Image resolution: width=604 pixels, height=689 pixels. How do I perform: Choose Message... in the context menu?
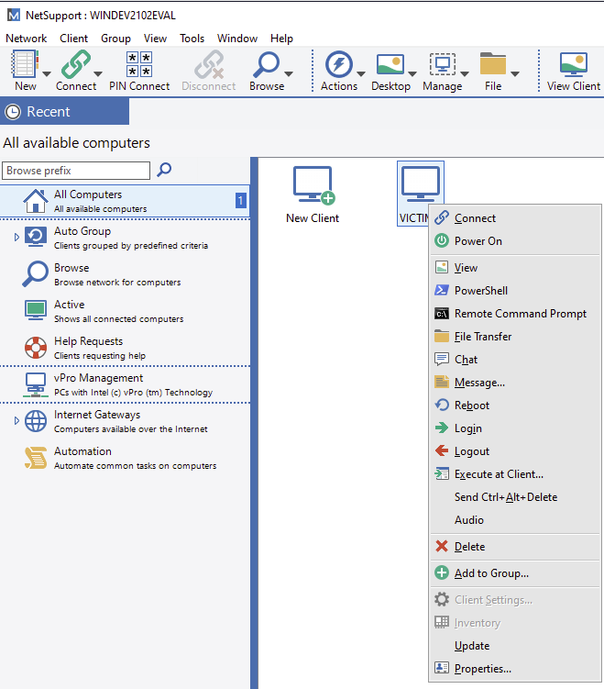point(515,383)
